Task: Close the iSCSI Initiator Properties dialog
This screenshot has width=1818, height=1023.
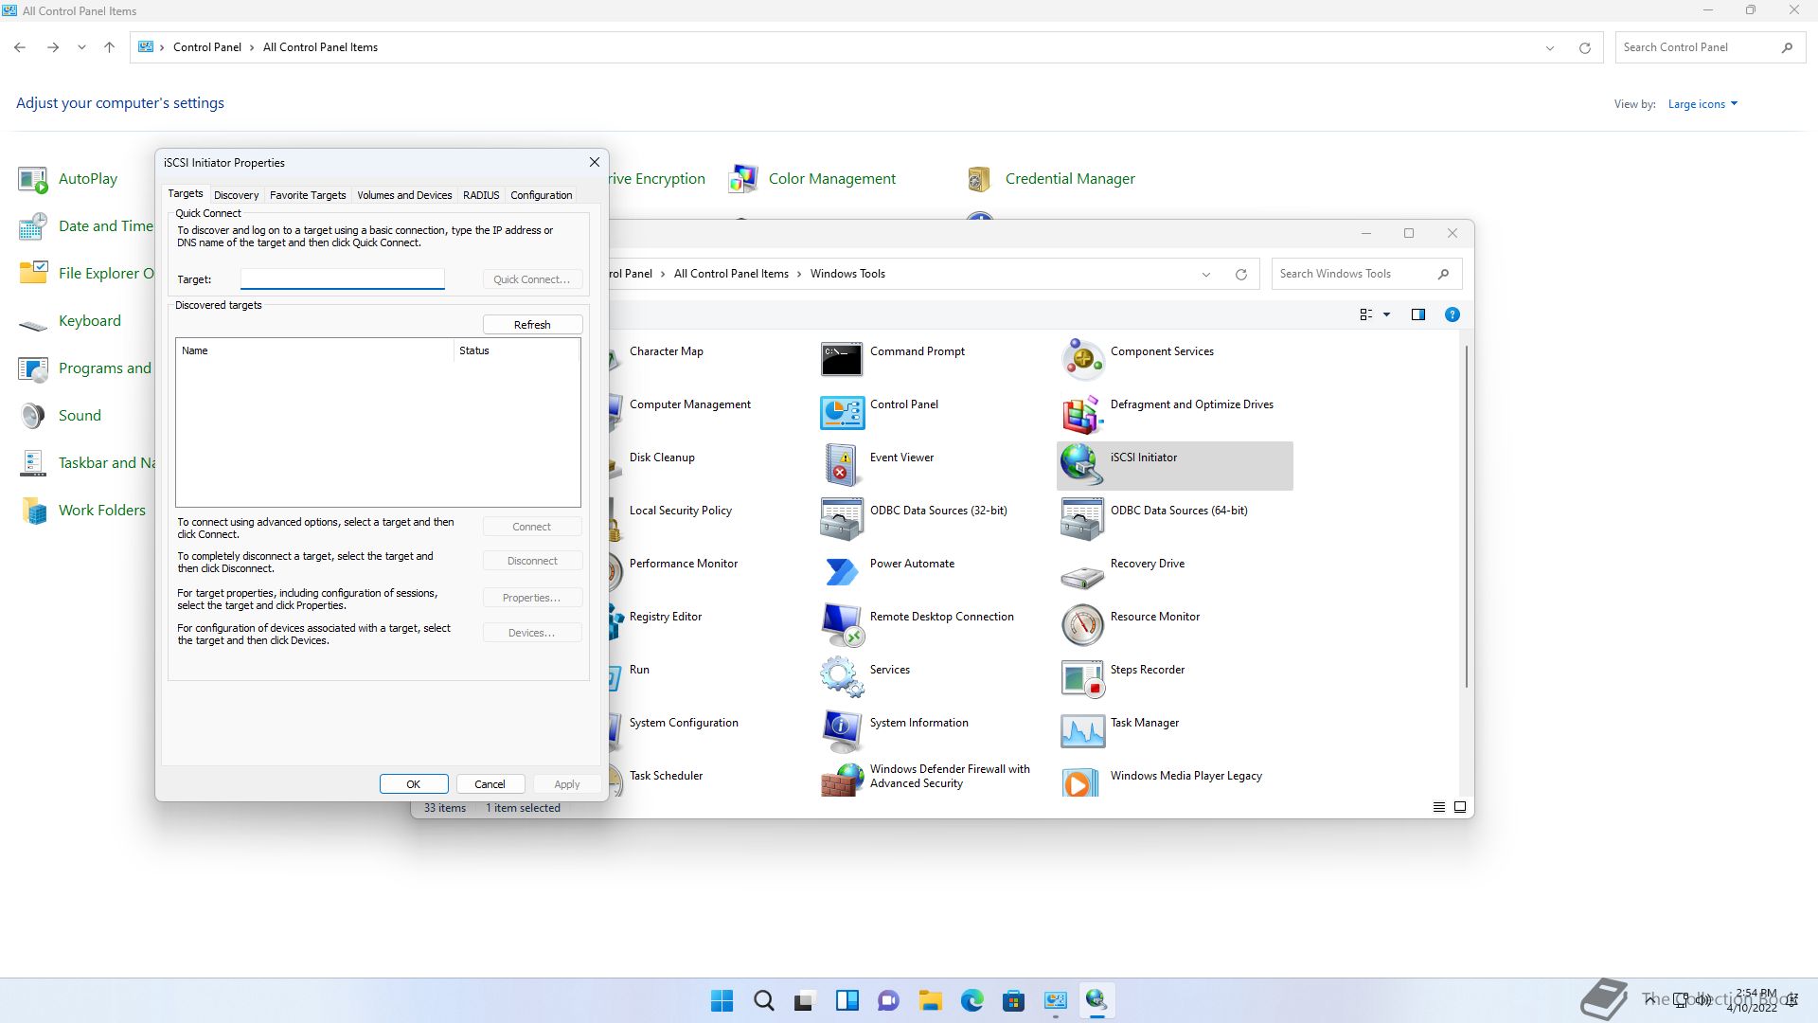Action: click(x=595, y=162)
